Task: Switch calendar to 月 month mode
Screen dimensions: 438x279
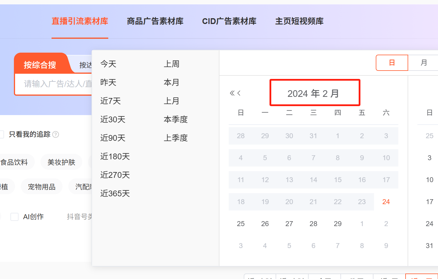Action: (424, 63)
